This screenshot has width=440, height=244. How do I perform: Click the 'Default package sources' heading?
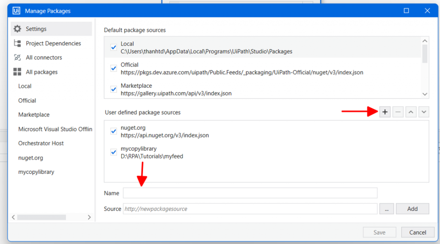point(134,30)
